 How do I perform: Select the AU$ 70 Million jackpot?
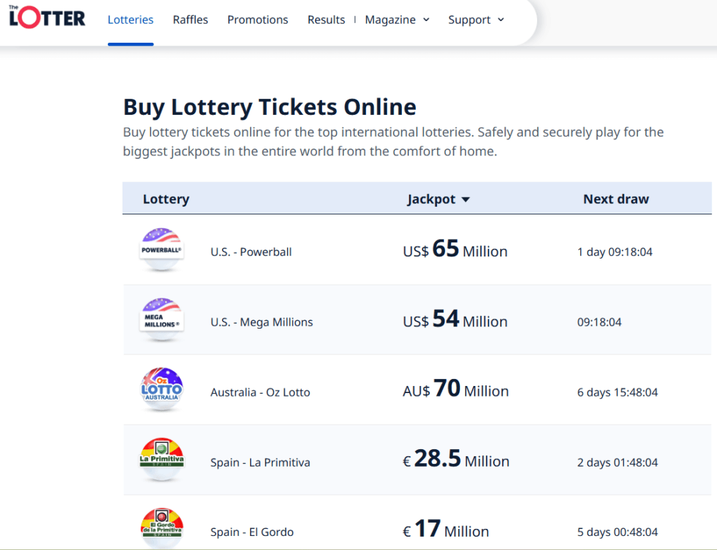pos(455,390)
